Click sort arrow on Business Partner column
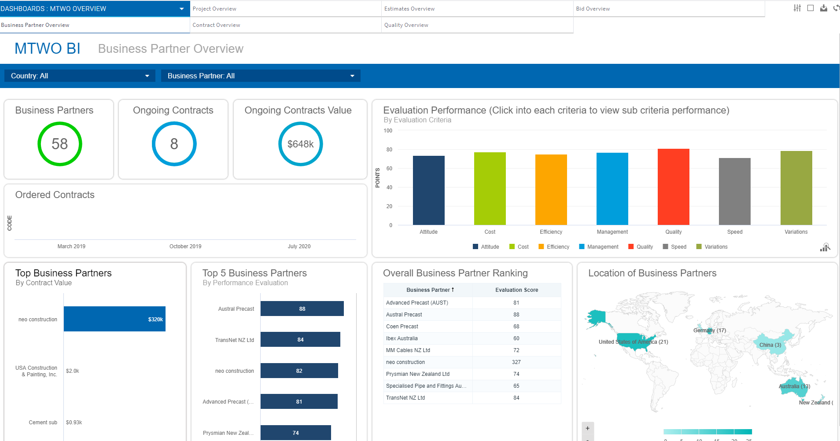 pyautogui.click(x=453, y=290)
